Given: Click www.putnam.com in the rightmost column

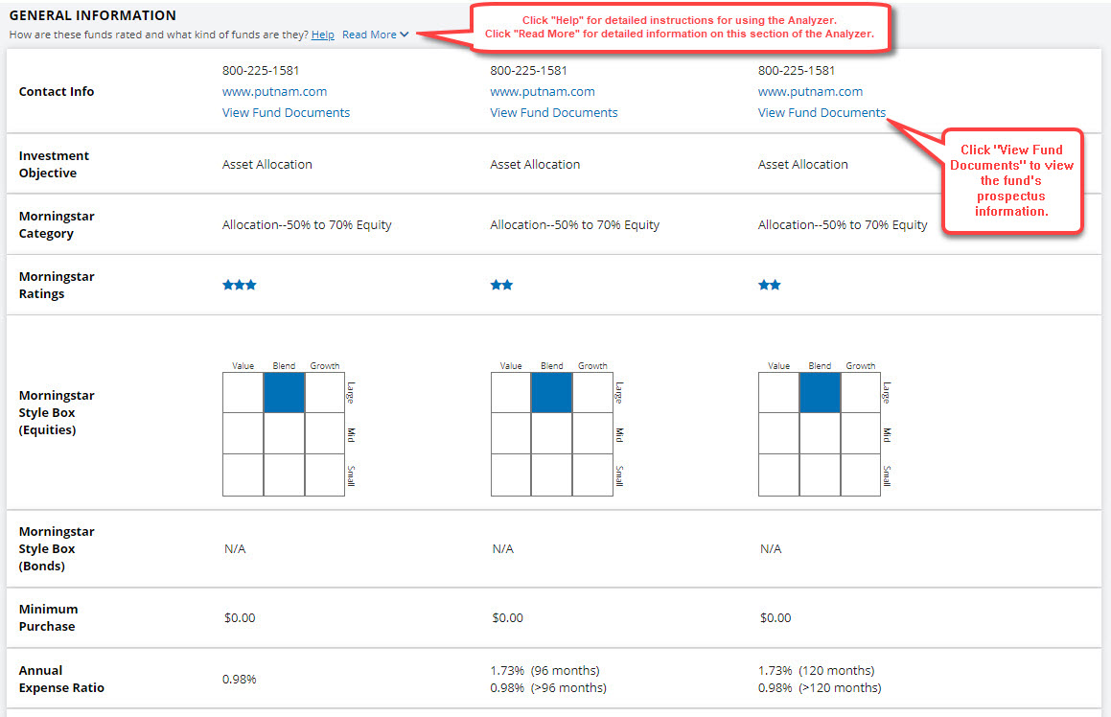Looking at the screenshot, I should click(x=810, y=91).
